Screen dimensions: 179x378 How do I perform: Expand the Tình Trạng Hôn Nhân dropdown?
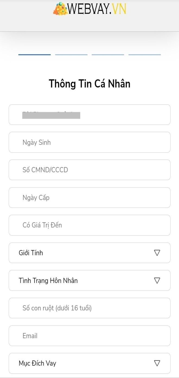pyautogui.click(x=156, y=281)
